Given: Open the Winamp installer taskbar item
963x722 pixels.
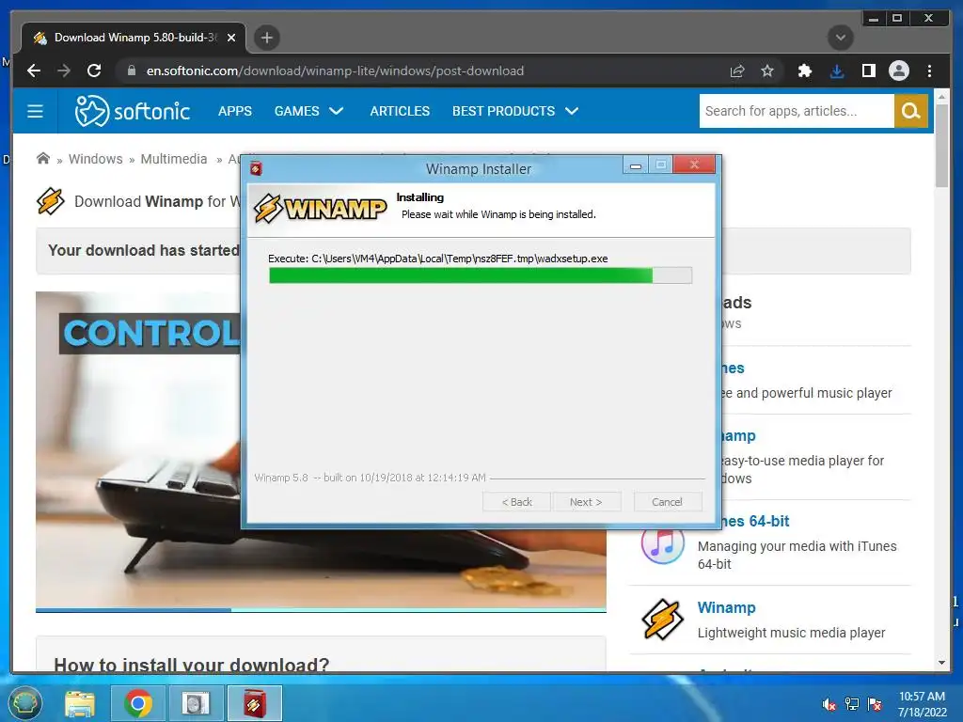Looking at the screenshot, I should click(255, 703).
